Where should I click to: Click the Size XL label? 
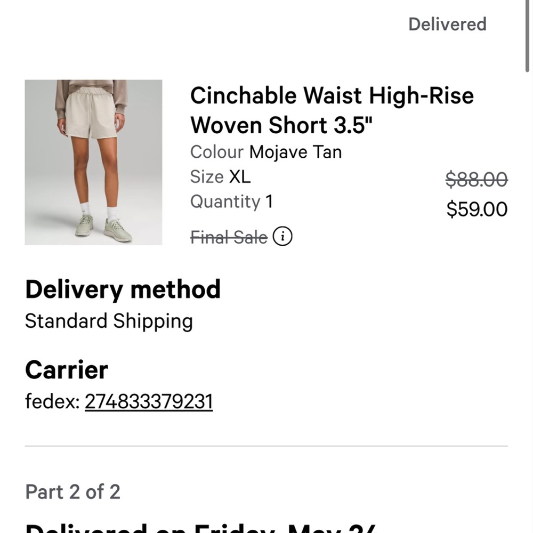pos(221,176)
